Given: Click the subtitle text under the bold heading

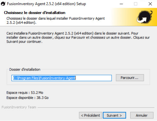Looking at the screenshot, I should click(x=55, y=21).
